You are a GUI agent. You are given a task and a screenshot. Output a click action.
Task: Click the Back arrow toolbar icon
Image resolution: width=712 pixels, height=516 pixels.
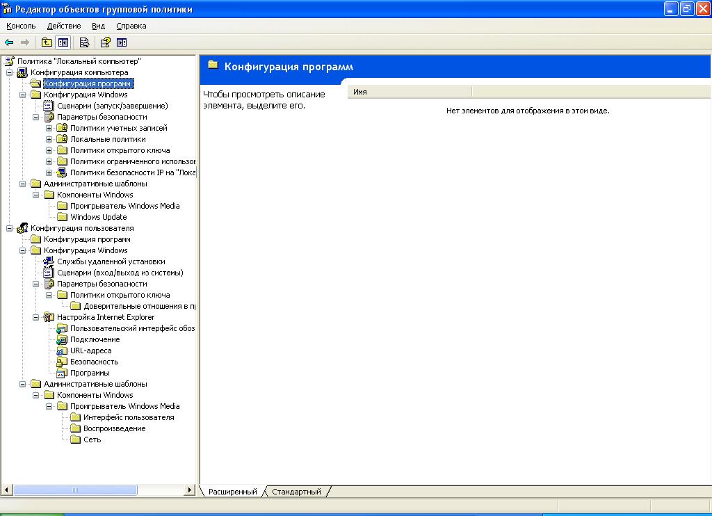pyautogui.click(x=9, y=42)
